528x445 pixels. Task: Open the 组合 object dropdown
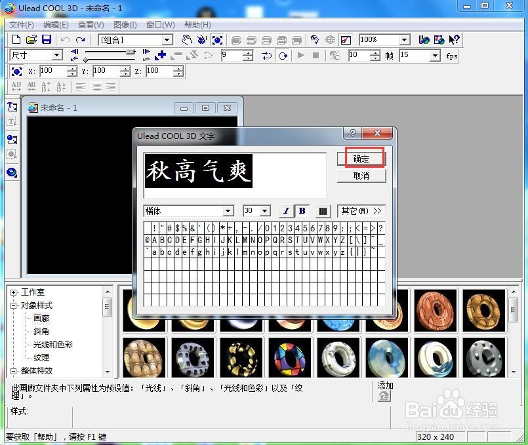click(x=167, y=40)
